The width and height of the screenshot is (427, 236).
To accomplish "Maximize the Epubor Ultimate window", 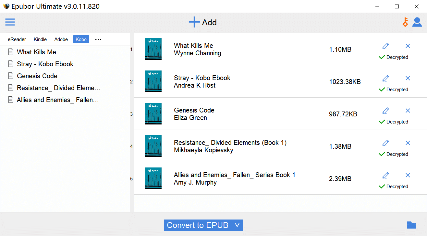I will [397, 6].
